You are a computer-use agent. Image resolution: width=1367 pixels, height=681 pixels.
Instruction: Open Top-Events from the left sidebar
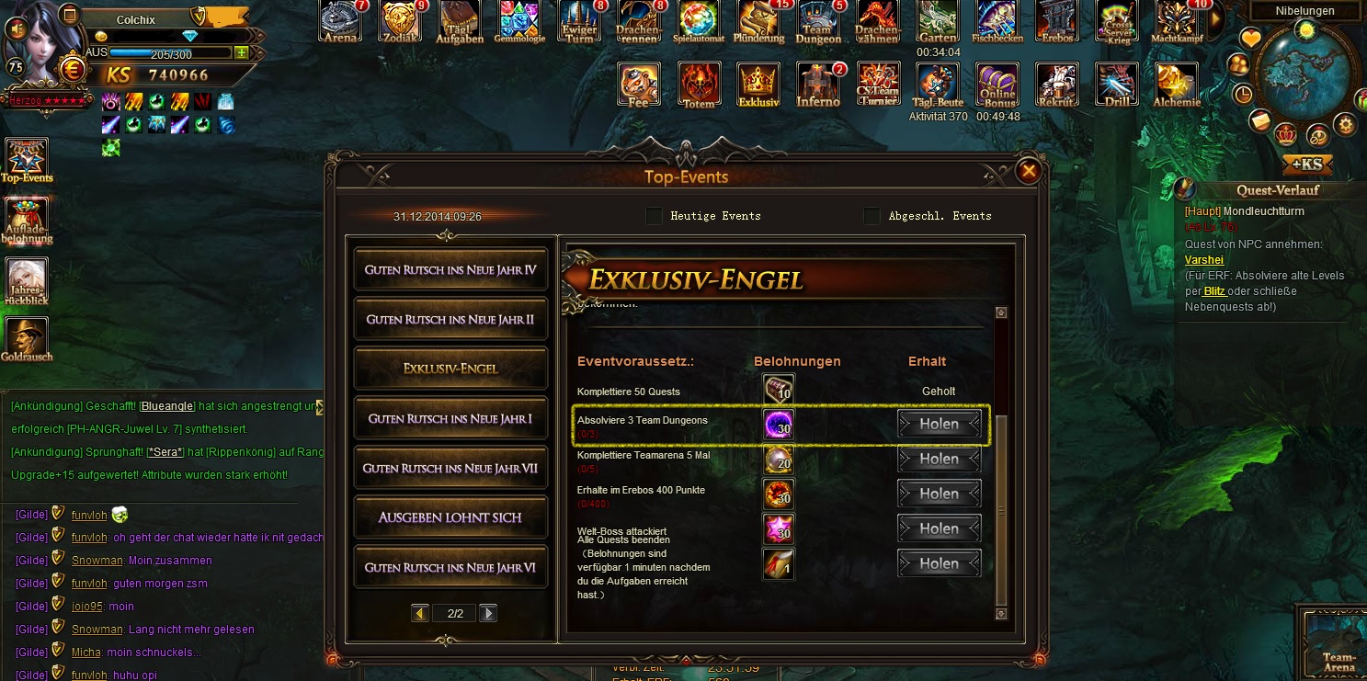[27, 161]
